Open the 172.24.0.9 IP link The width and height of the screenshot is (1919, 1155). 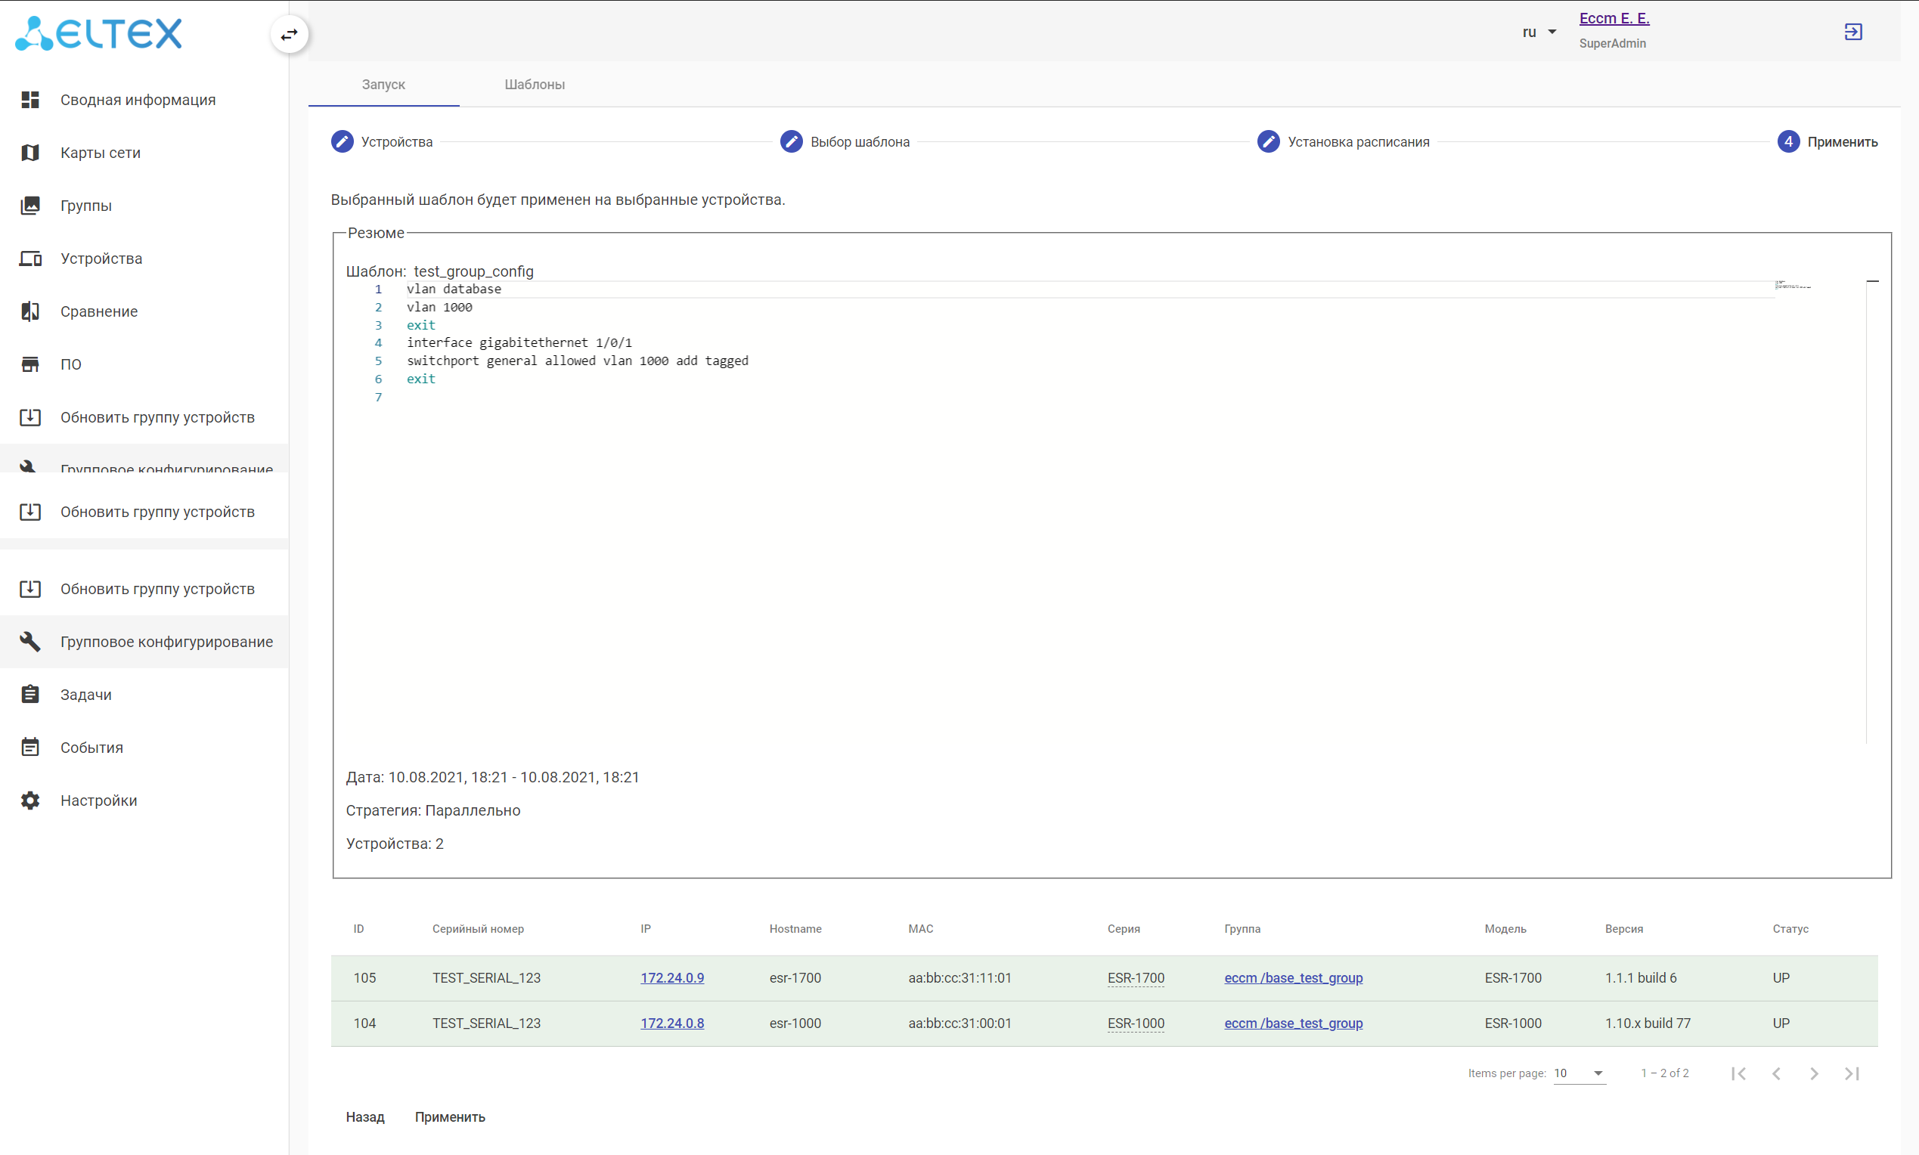click(672, 977)
